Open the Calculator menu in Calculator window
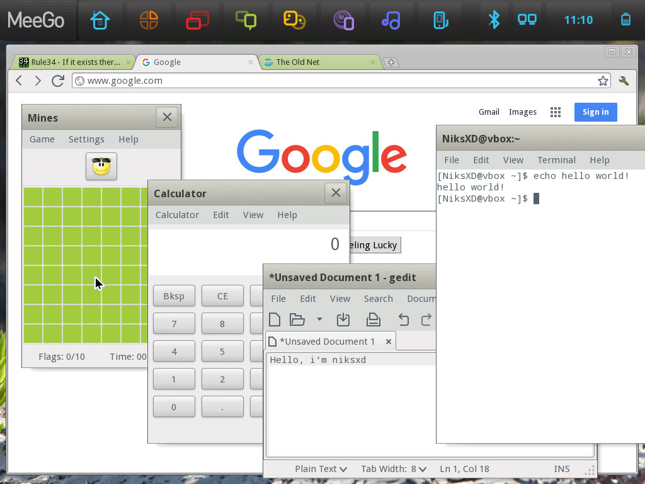This screenshot has width=645, height=484. pos(177,215)
